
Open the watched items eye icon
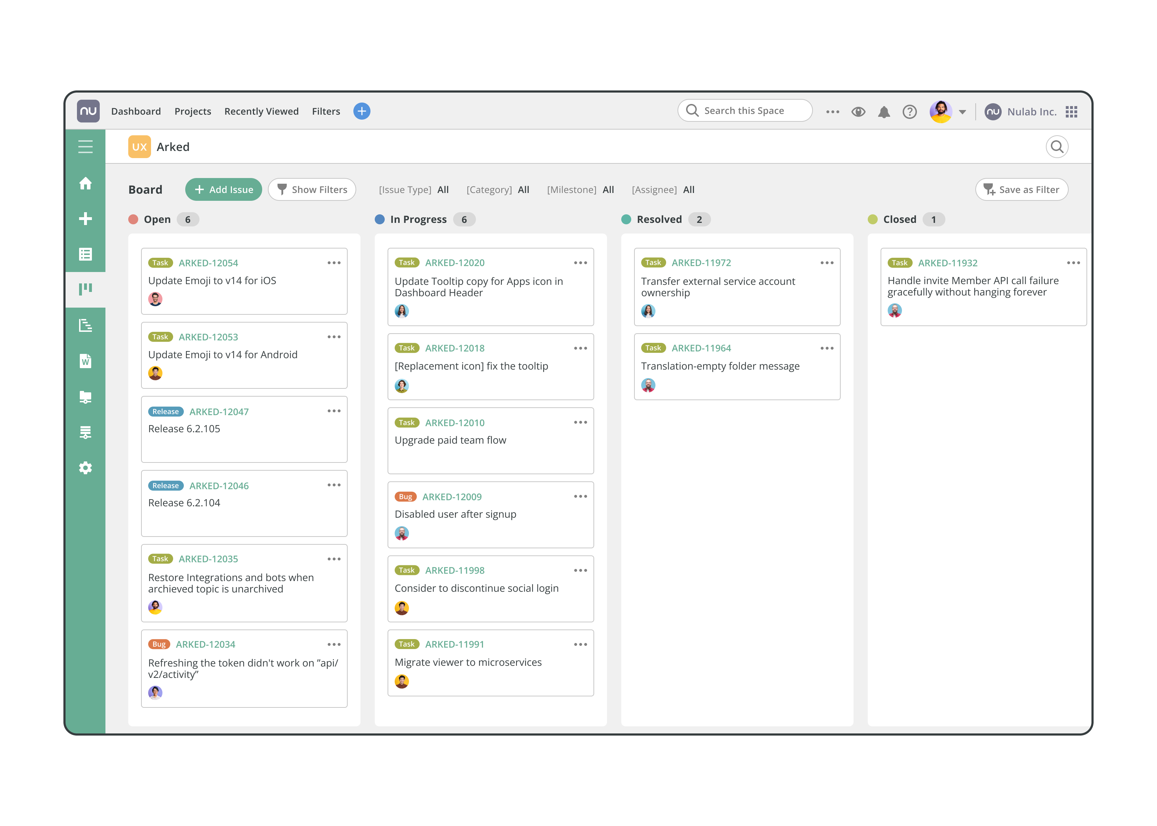click(x=858, y=111)
